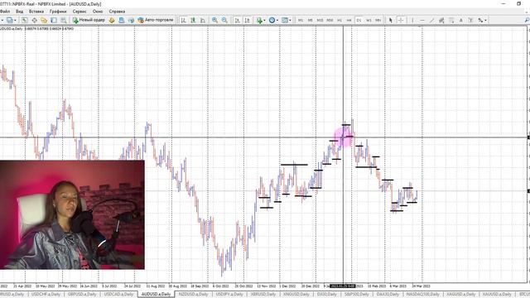Toggle the Navigator folder icon
The height and width of the screenshot is (298, 530).
coord(44,20)
